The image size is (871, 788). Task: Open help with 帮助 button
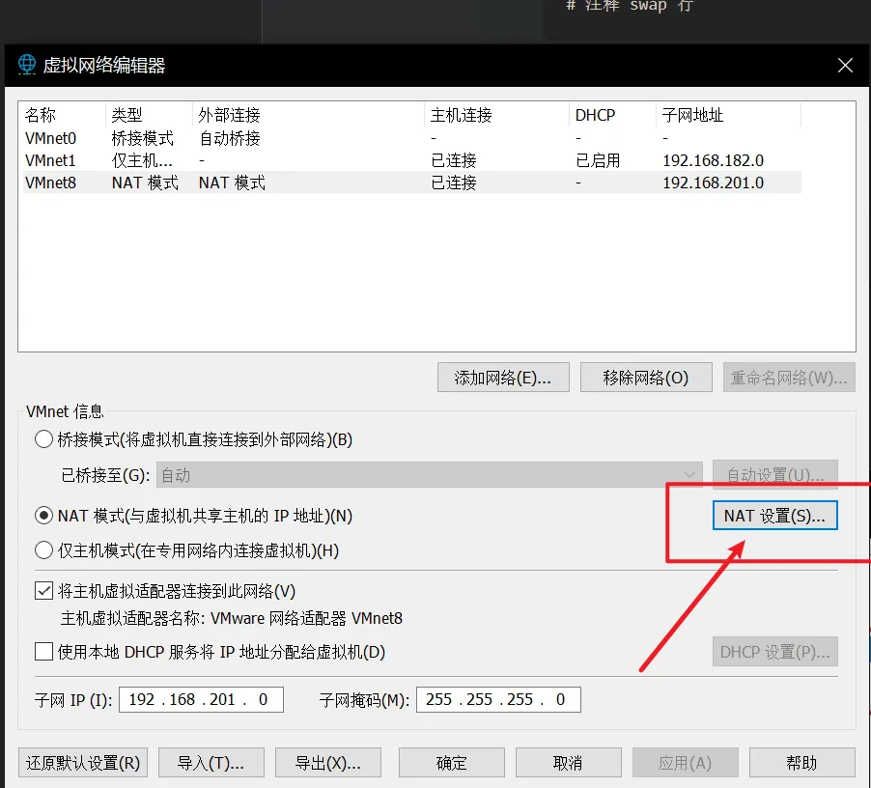pyautogui.click(x=802, y=763)
